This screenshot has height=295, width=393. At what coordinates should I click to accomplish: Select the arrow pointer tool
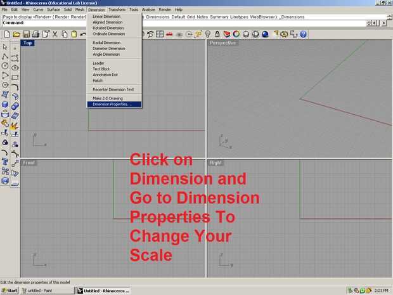point(5,47)
